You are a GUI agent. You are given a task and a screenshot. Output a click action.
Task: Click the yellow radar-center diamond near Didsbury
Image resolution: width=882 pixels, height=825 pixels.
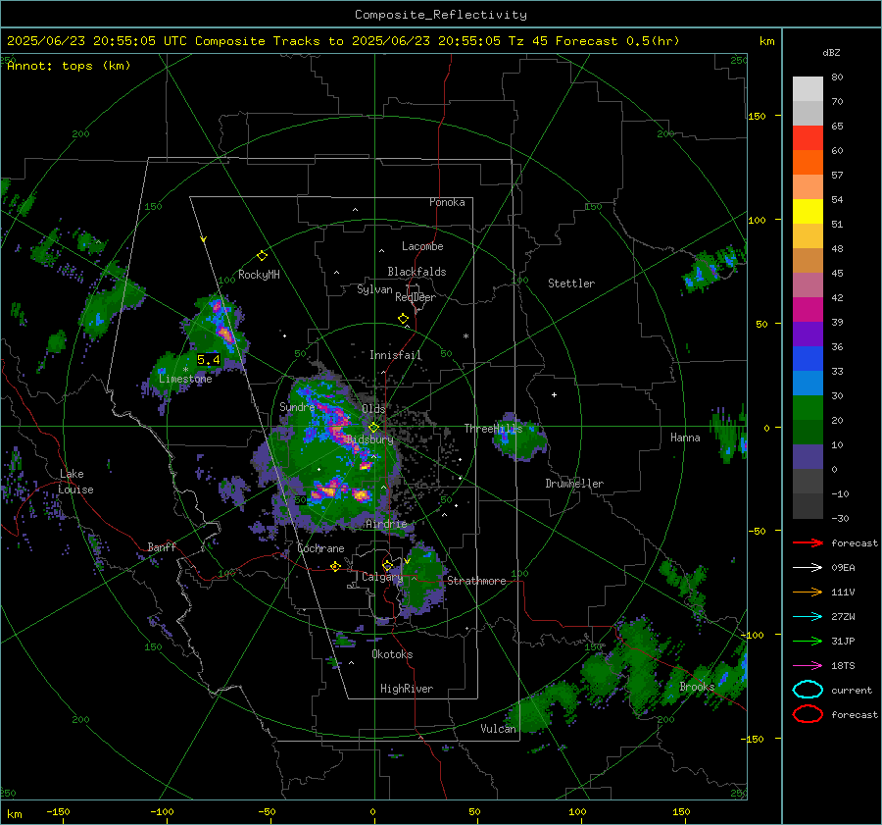click(x=373, y=428)
